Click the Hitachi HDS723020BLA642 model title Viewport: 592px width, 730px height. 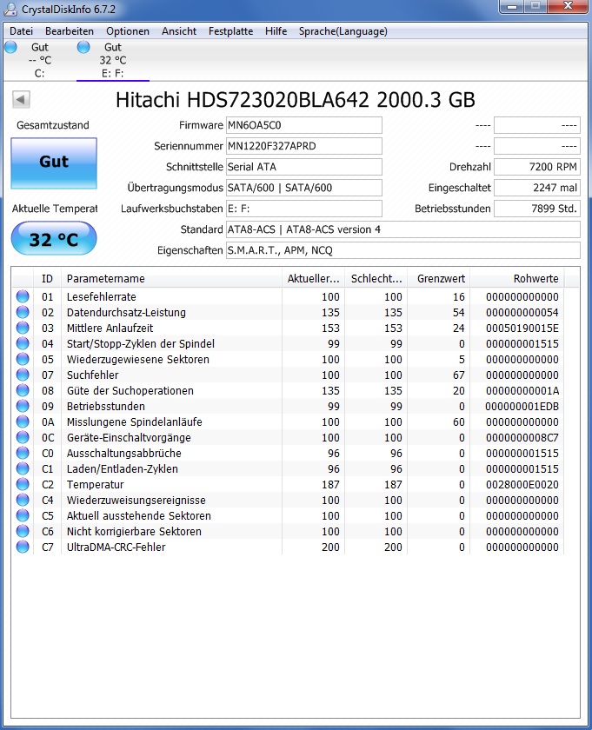(x=296, y=100)
